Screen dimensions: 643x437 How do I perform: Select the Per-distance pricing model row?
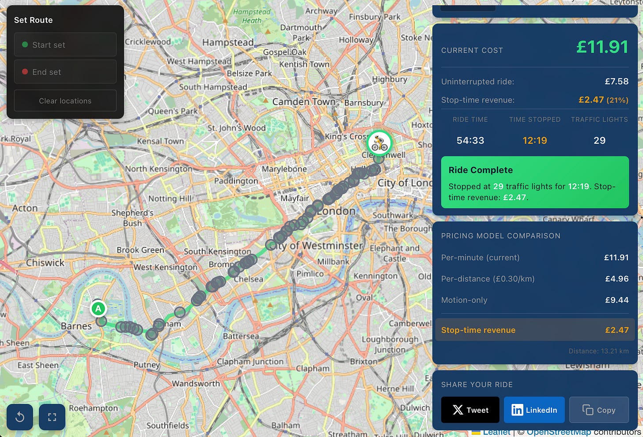point(535,279)
